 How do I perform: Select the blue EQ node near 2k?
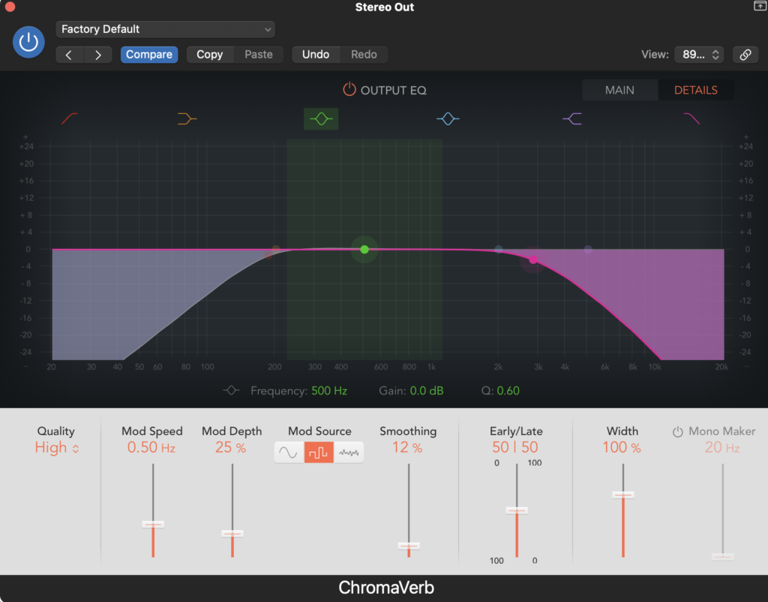coord(499,249)
